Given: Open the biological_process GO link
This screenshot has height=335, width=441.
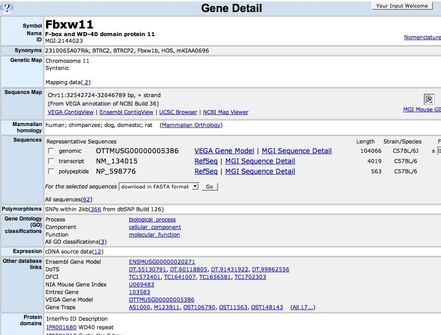Looking at the screenshot, I should [x=152, y=220].
